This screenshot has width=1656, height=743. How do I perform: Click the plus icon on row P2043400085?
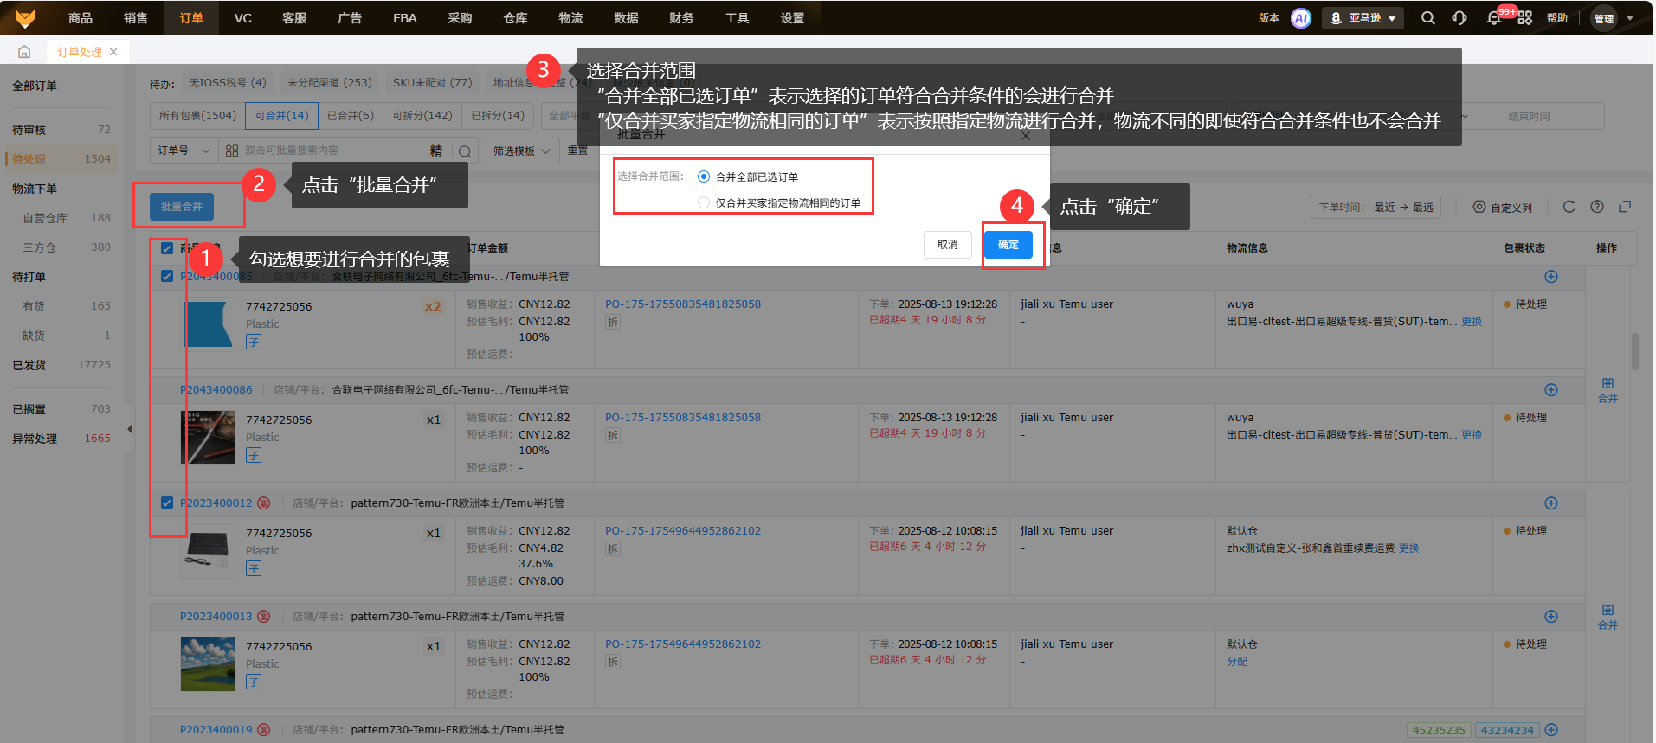(1551, 277)
